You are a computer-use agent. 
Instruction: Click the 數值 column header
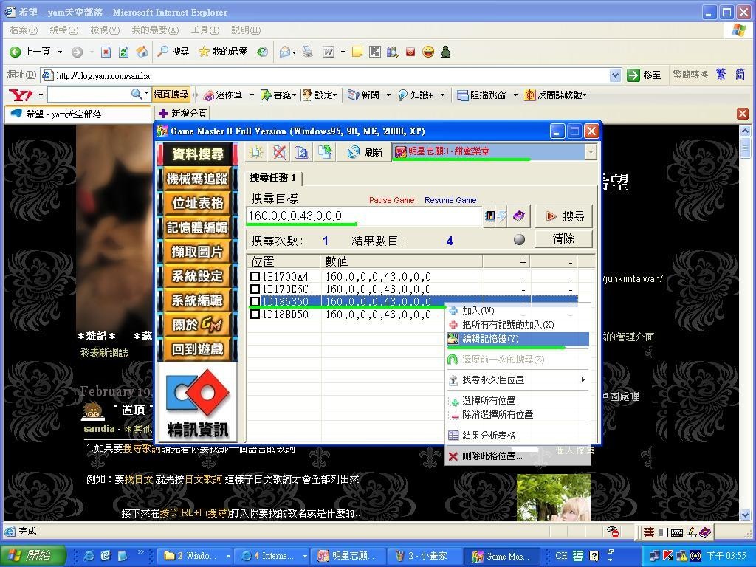(401, 261)
